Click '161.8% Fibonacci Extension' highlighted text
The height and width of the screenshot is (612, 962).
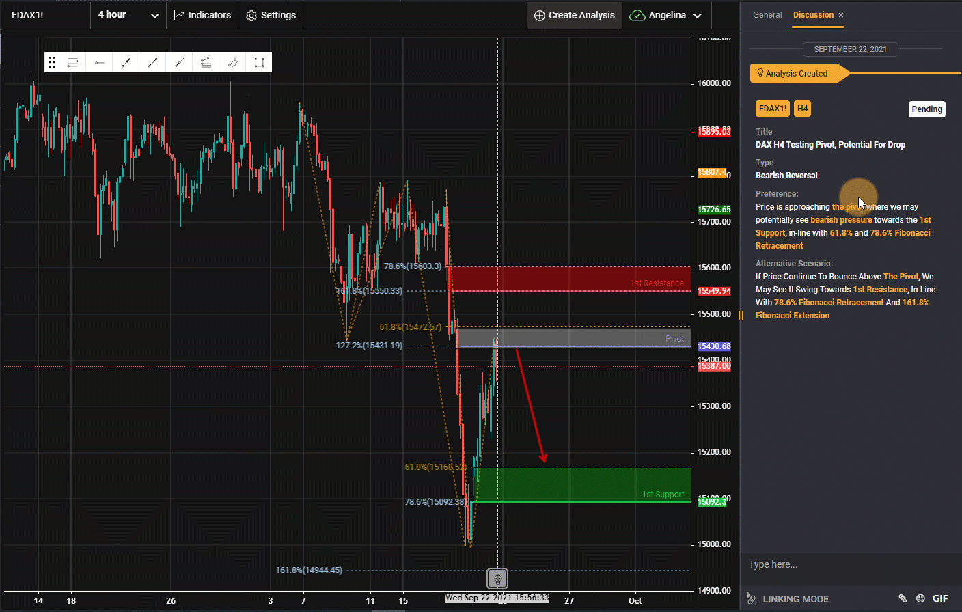842,309
